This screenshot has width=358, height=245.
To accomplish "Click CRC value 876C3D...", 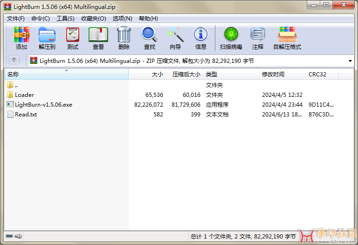I will tap(321, 115).
